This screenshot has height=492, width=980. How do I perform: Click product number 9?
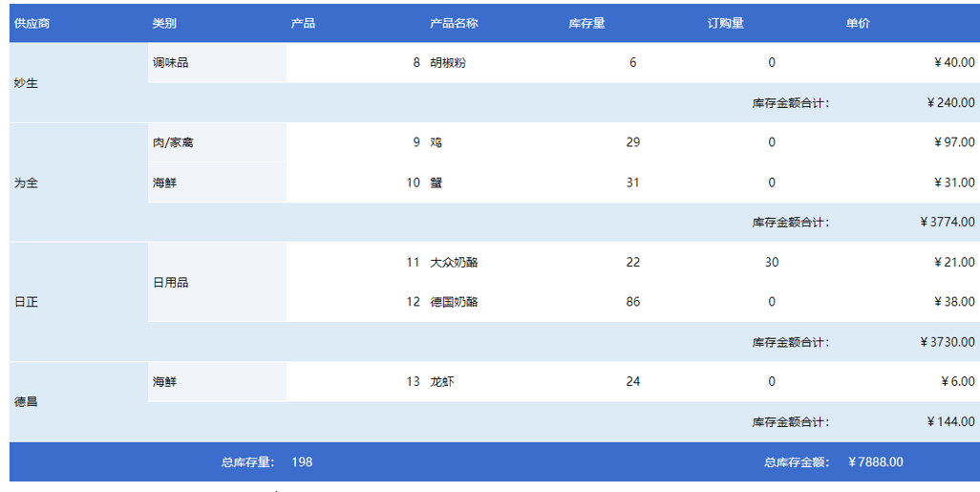pos(416,142)
